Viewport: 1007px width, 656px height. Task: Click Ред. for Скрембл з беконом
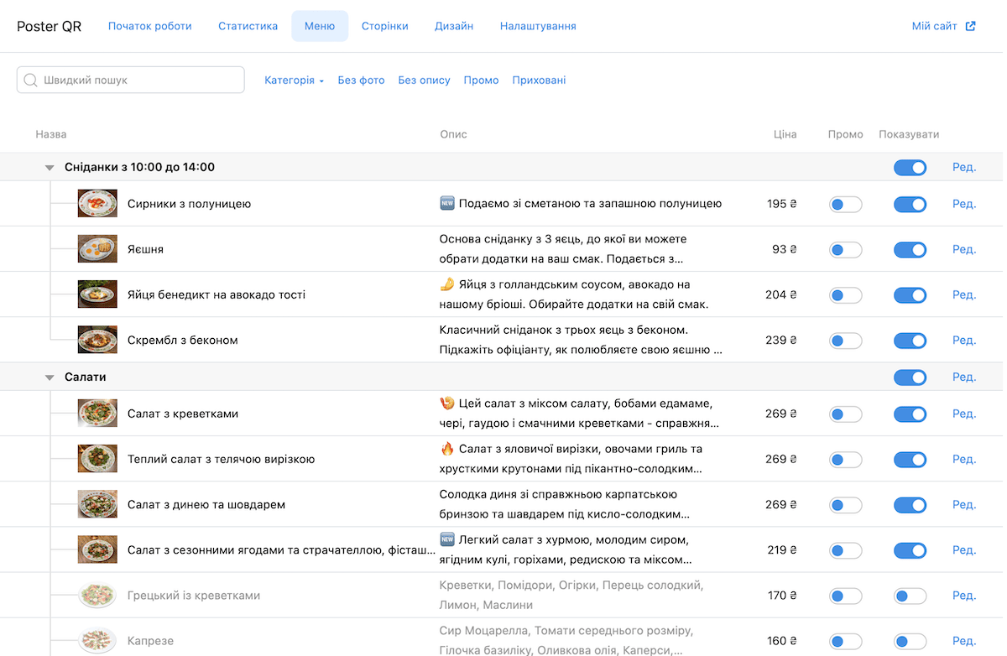[x=964, y=340]
